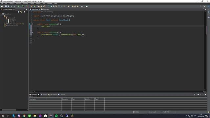Sort Problems by Resource column
Viewport: 210px width, 118px height.
(x=67, y=99)
